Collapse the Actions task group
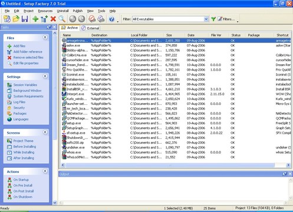The height and width of the screenshot is (212, 293). tap(45, 171)
